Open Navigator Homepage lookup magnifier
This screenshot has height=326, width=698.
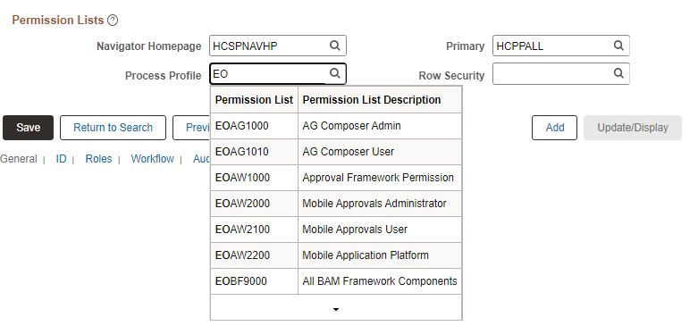[x=335, y=46]
